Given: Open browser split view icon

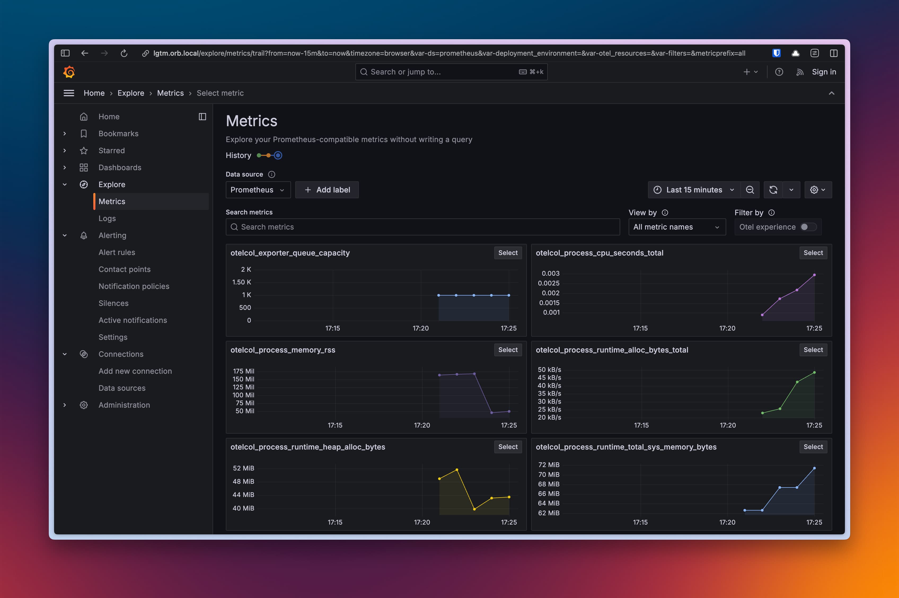Looking at the screenshot, I should [x=834, y=53].
